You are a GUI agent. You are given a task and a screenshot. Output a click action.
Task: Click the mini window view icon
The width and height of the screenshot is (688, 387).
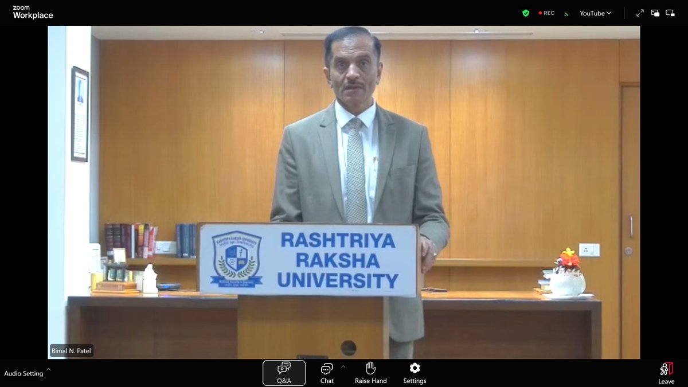pyautogui.click(x=670, y=13)
